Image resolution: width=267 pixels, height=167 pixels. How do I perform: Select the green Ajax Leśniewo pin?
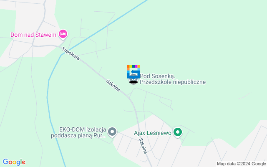178,132
